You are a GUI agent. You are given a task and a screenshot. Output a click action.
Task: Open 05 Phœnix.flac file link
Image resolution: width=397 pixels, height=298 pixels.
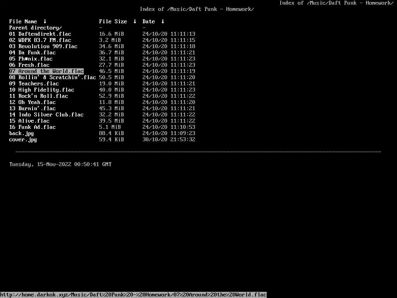click(x=31, y=59)
